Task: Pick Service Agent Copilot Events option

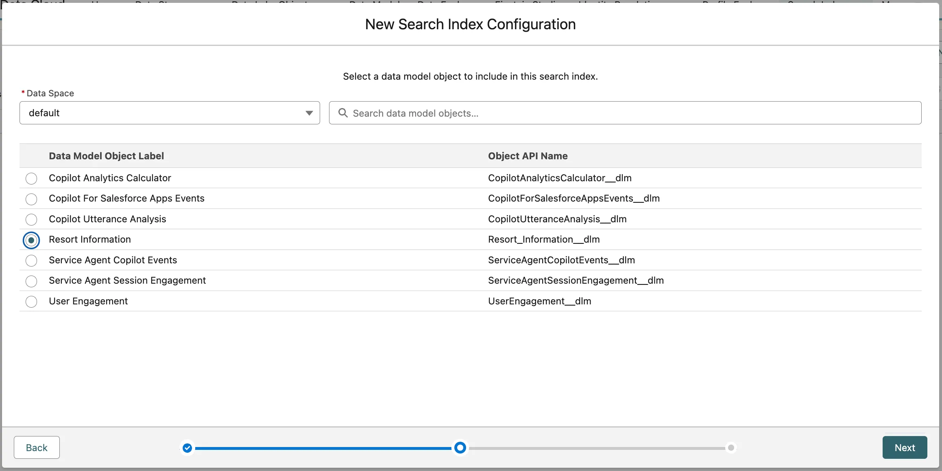Action: [x=31, y=260]
